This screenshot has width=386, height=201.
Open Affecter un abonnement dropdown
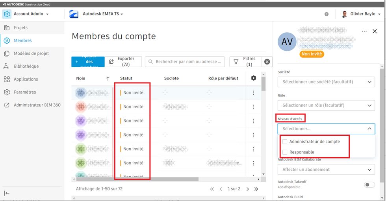coord(326,170)
